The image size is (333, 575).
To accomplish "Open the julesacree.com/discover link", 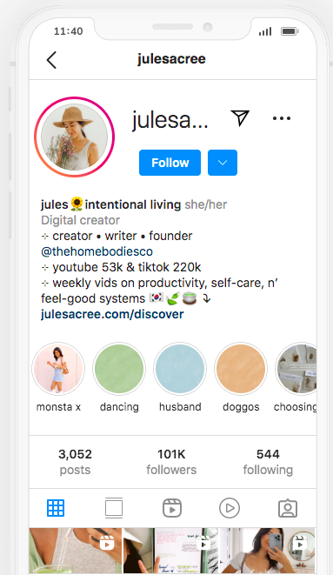I will [x=112, y=314].
